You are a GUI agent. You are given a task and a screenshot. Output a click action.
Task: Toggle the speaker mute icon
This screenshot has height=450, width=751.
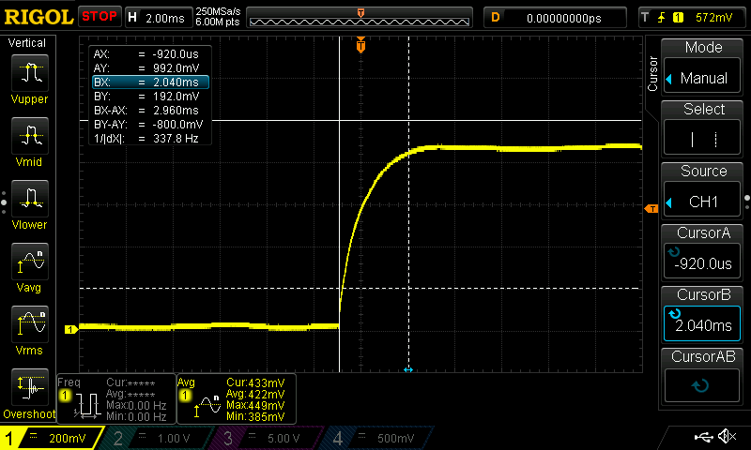[x=727, y=436]
